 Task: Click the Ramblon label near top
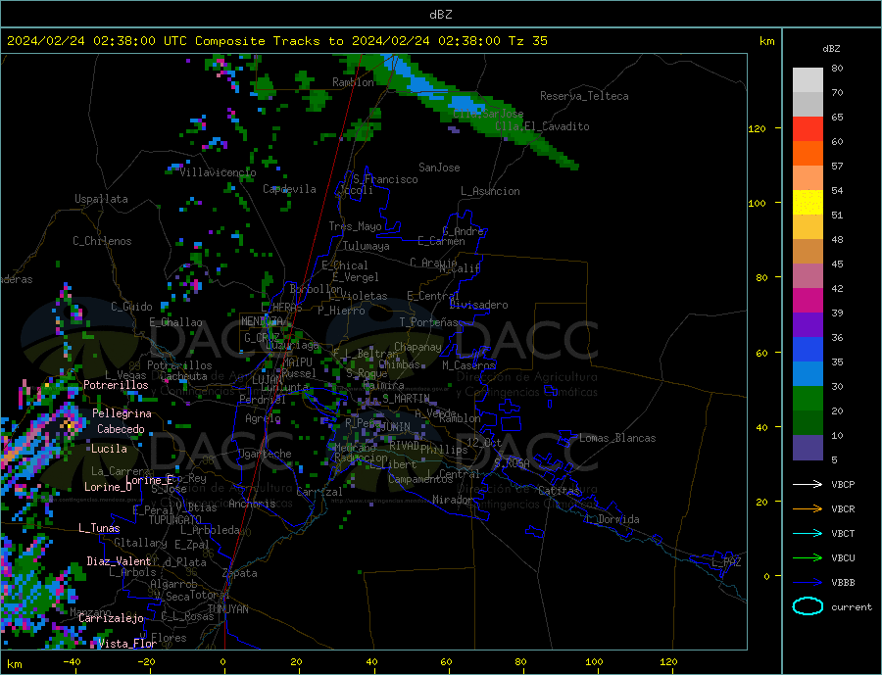[x=353, y=82]
